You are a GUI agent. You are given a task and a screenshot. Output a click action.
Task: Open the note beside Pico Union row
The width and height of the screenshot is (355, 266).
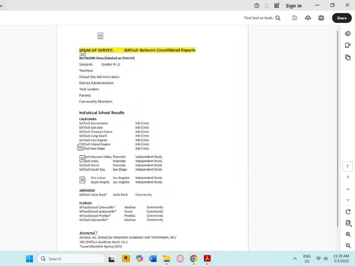(82, 180)
